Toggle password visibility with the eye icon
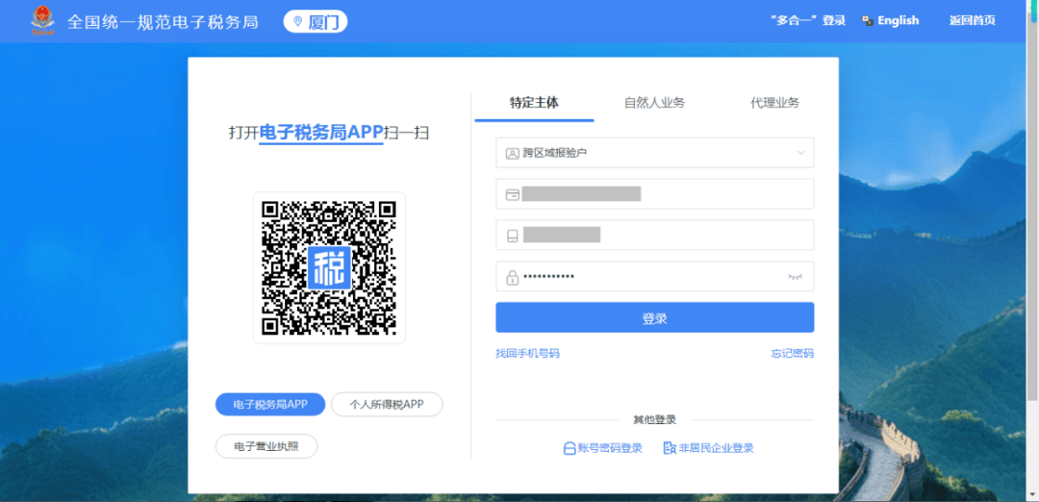 (795, 277)
